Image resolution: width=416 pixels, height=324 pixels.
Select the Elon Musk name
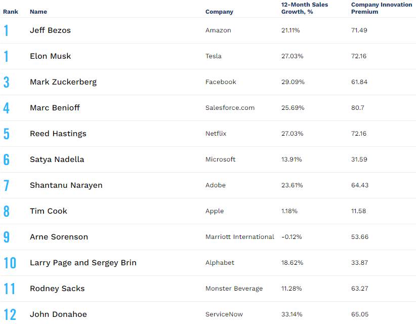coord(51,56)
